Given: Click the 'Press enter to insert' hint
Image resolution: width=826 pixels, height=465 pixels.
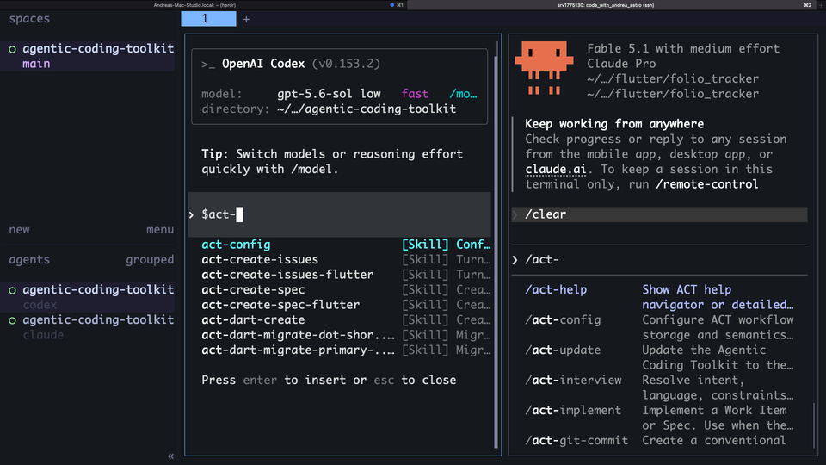Looking at the screenshot, I should click(x=329, y=380).
